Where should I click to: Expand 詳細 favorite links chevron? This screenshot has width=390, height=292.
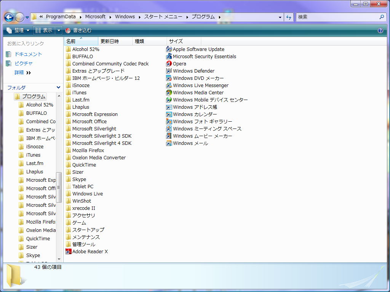[29, 73]
